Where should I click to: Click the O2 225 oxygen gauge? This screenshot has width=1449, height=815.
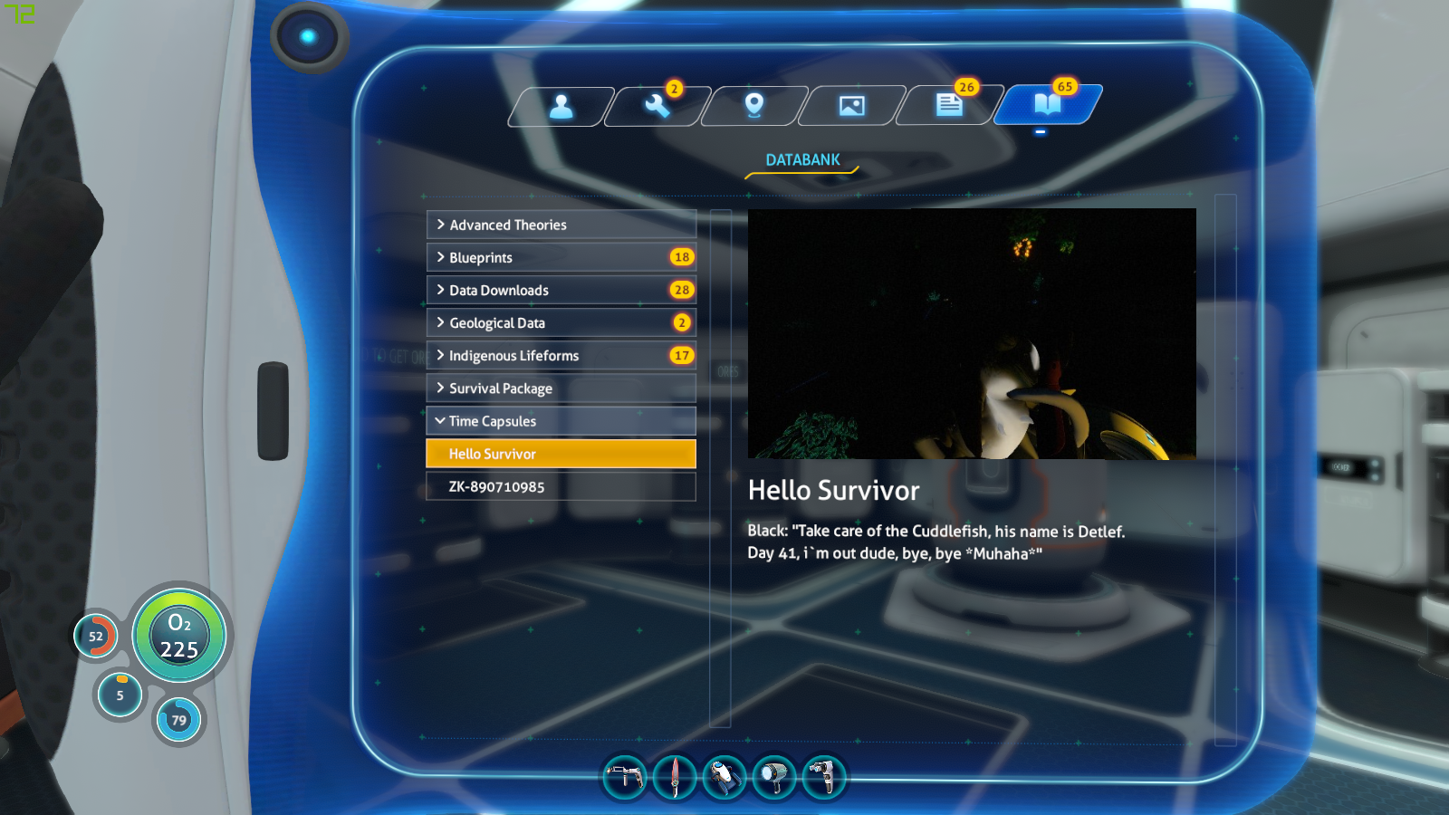point(179,636)
